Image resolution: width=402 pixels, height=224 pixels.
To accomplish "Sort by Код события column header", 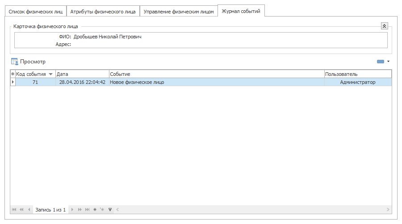I will click(x=35, y=74).
